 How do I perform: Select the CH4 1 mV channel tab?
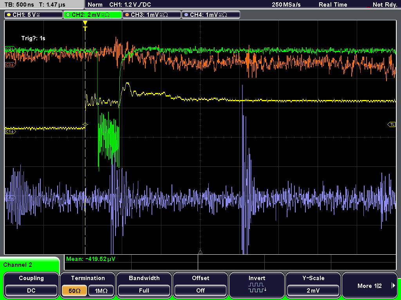(x=211, y=14)
